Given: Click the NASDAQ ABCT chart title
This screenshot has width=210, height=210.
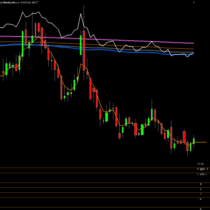Looking at the screenshot, I should 29,3.
